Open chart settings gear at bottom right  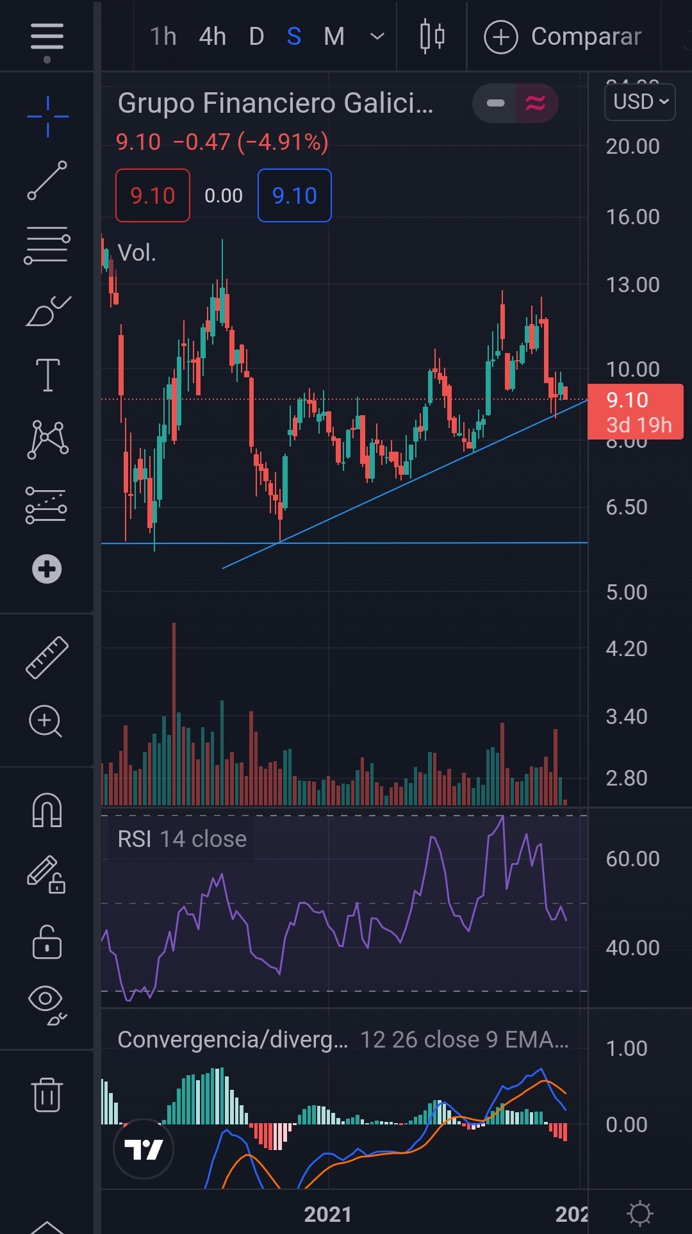[x=639, y=1213]
